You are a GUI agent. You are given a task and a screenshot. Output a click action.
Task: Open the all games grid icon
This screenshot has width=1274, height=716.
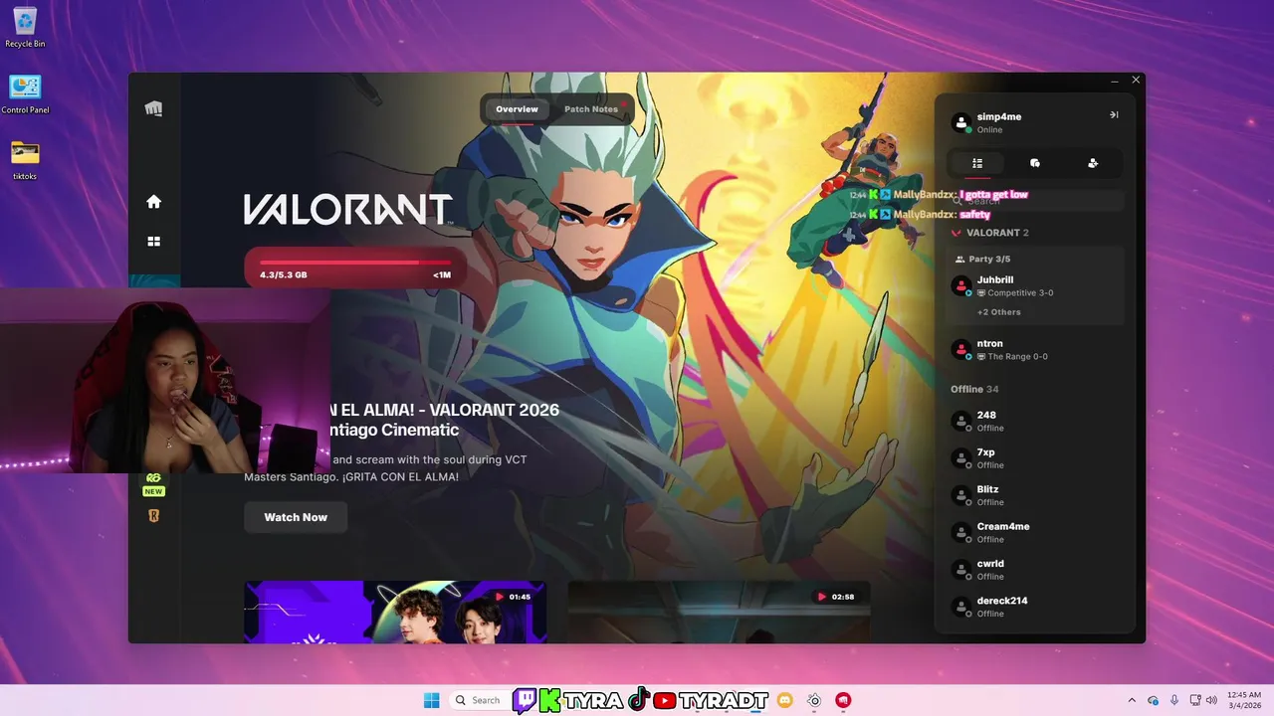(153, 241)
